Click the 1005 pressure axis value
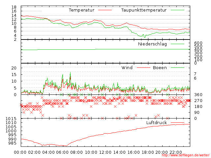This screenshot has height=158, width=211. point(11,127)
